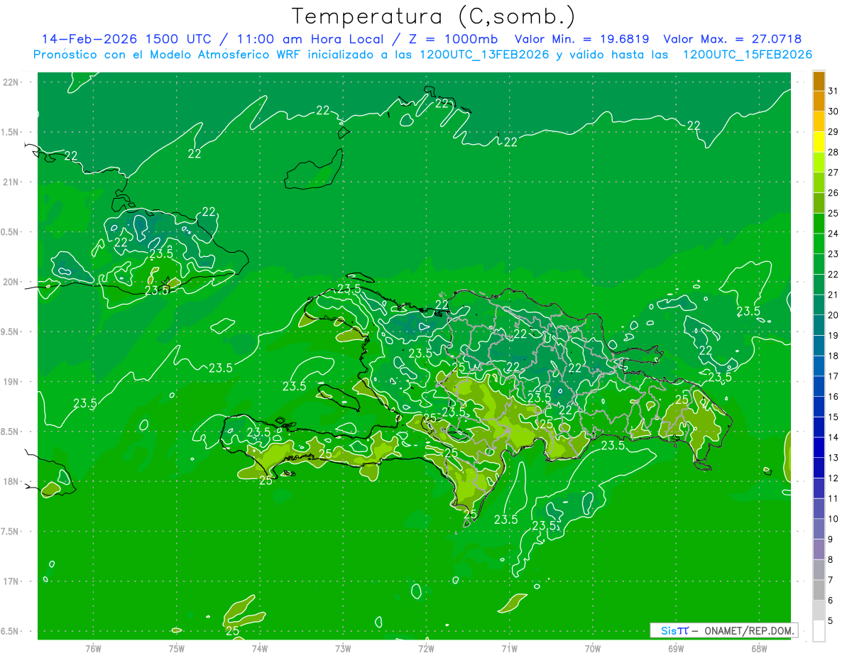Click the legend label '28'

[833, 152]
